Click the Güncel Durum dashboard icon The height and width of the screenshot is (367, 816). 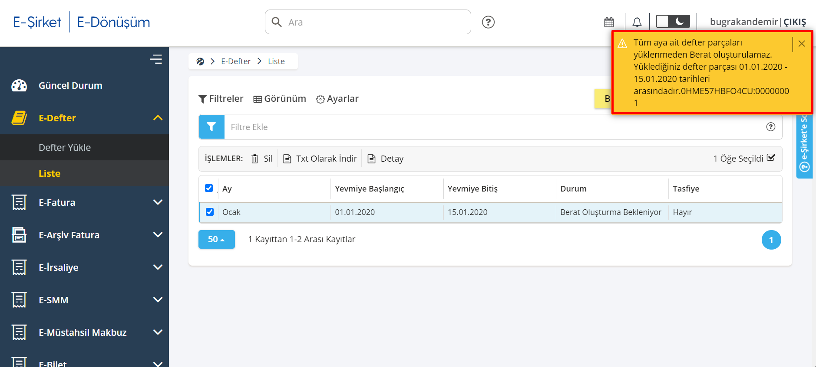pos(19,85)
